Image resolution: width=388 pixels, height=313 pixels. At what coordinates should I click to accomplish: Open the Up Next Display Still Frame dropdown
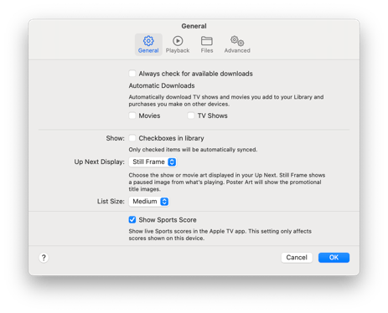(153, 162)
